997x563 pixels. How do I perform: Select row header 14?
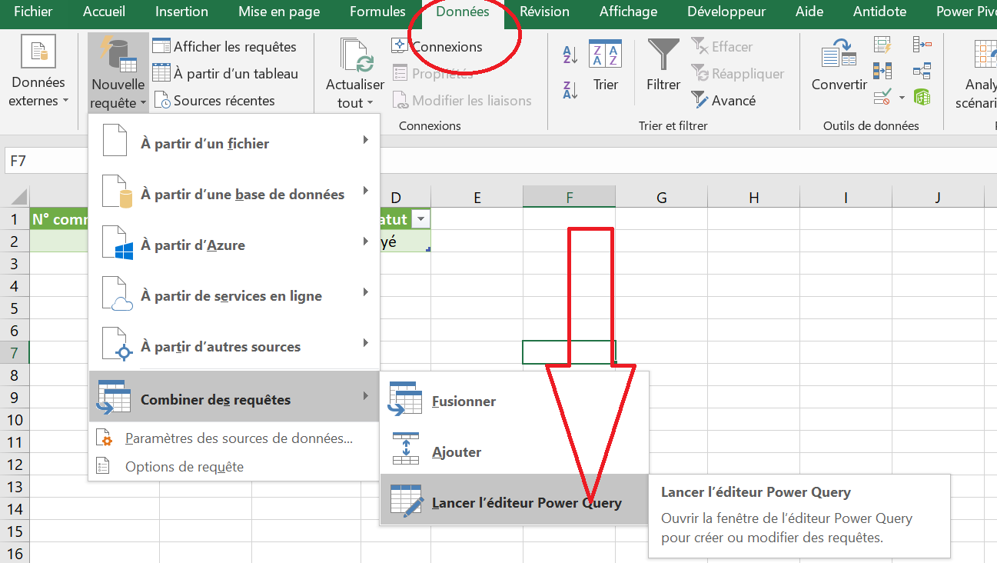point(15,508)
